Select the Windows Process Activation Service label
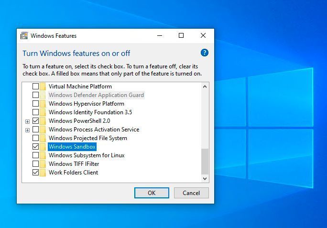Viewport: 327px width, 228px height. [x=94, y=130]
